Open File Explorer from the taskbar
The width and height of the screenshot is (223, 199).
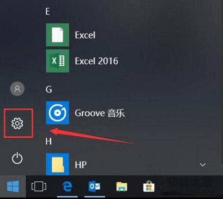pyautogui.click(x=122, y=186)
